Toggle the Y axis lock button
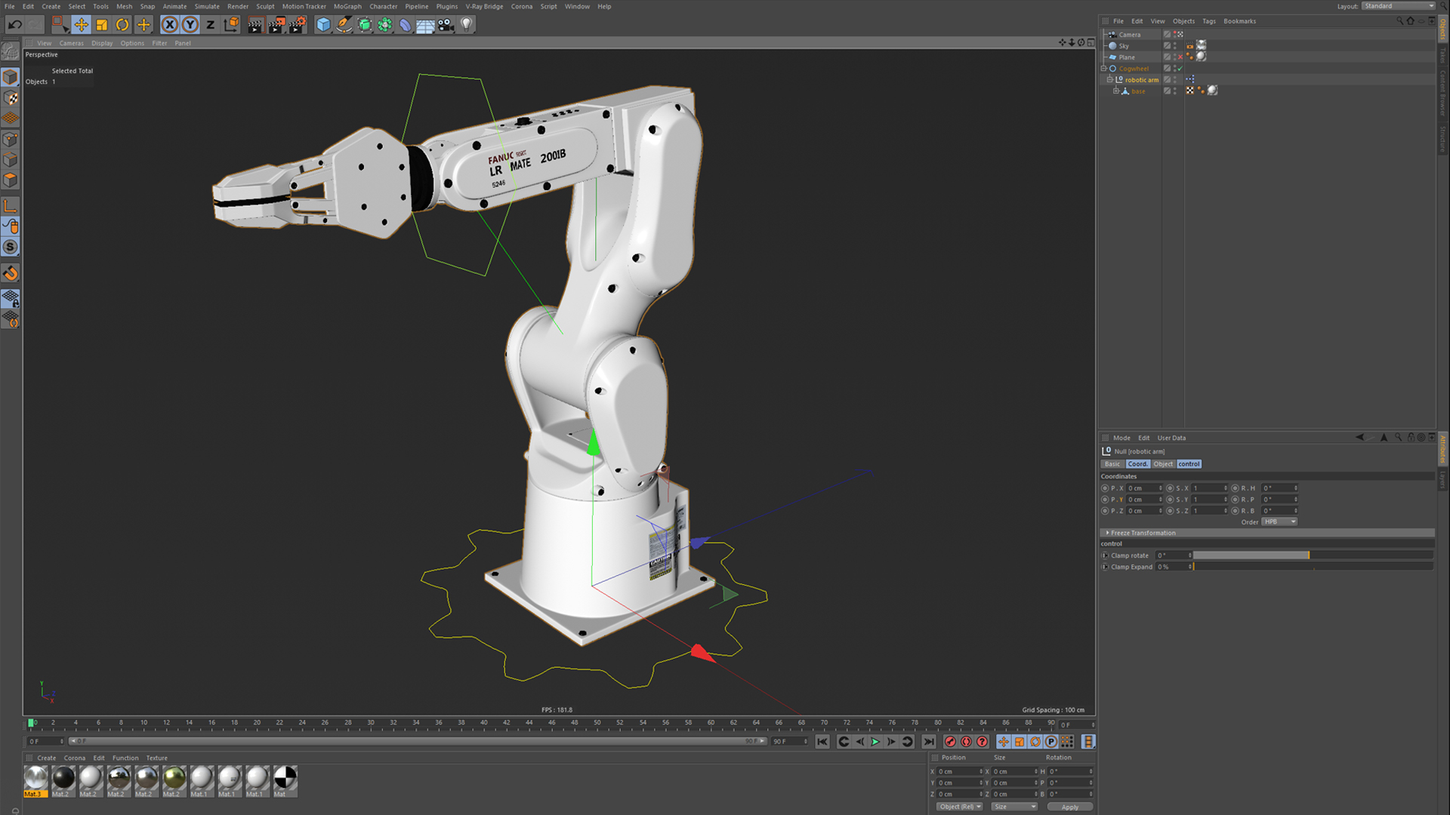This screenshot has height=815, width=1450. point(190,24)
